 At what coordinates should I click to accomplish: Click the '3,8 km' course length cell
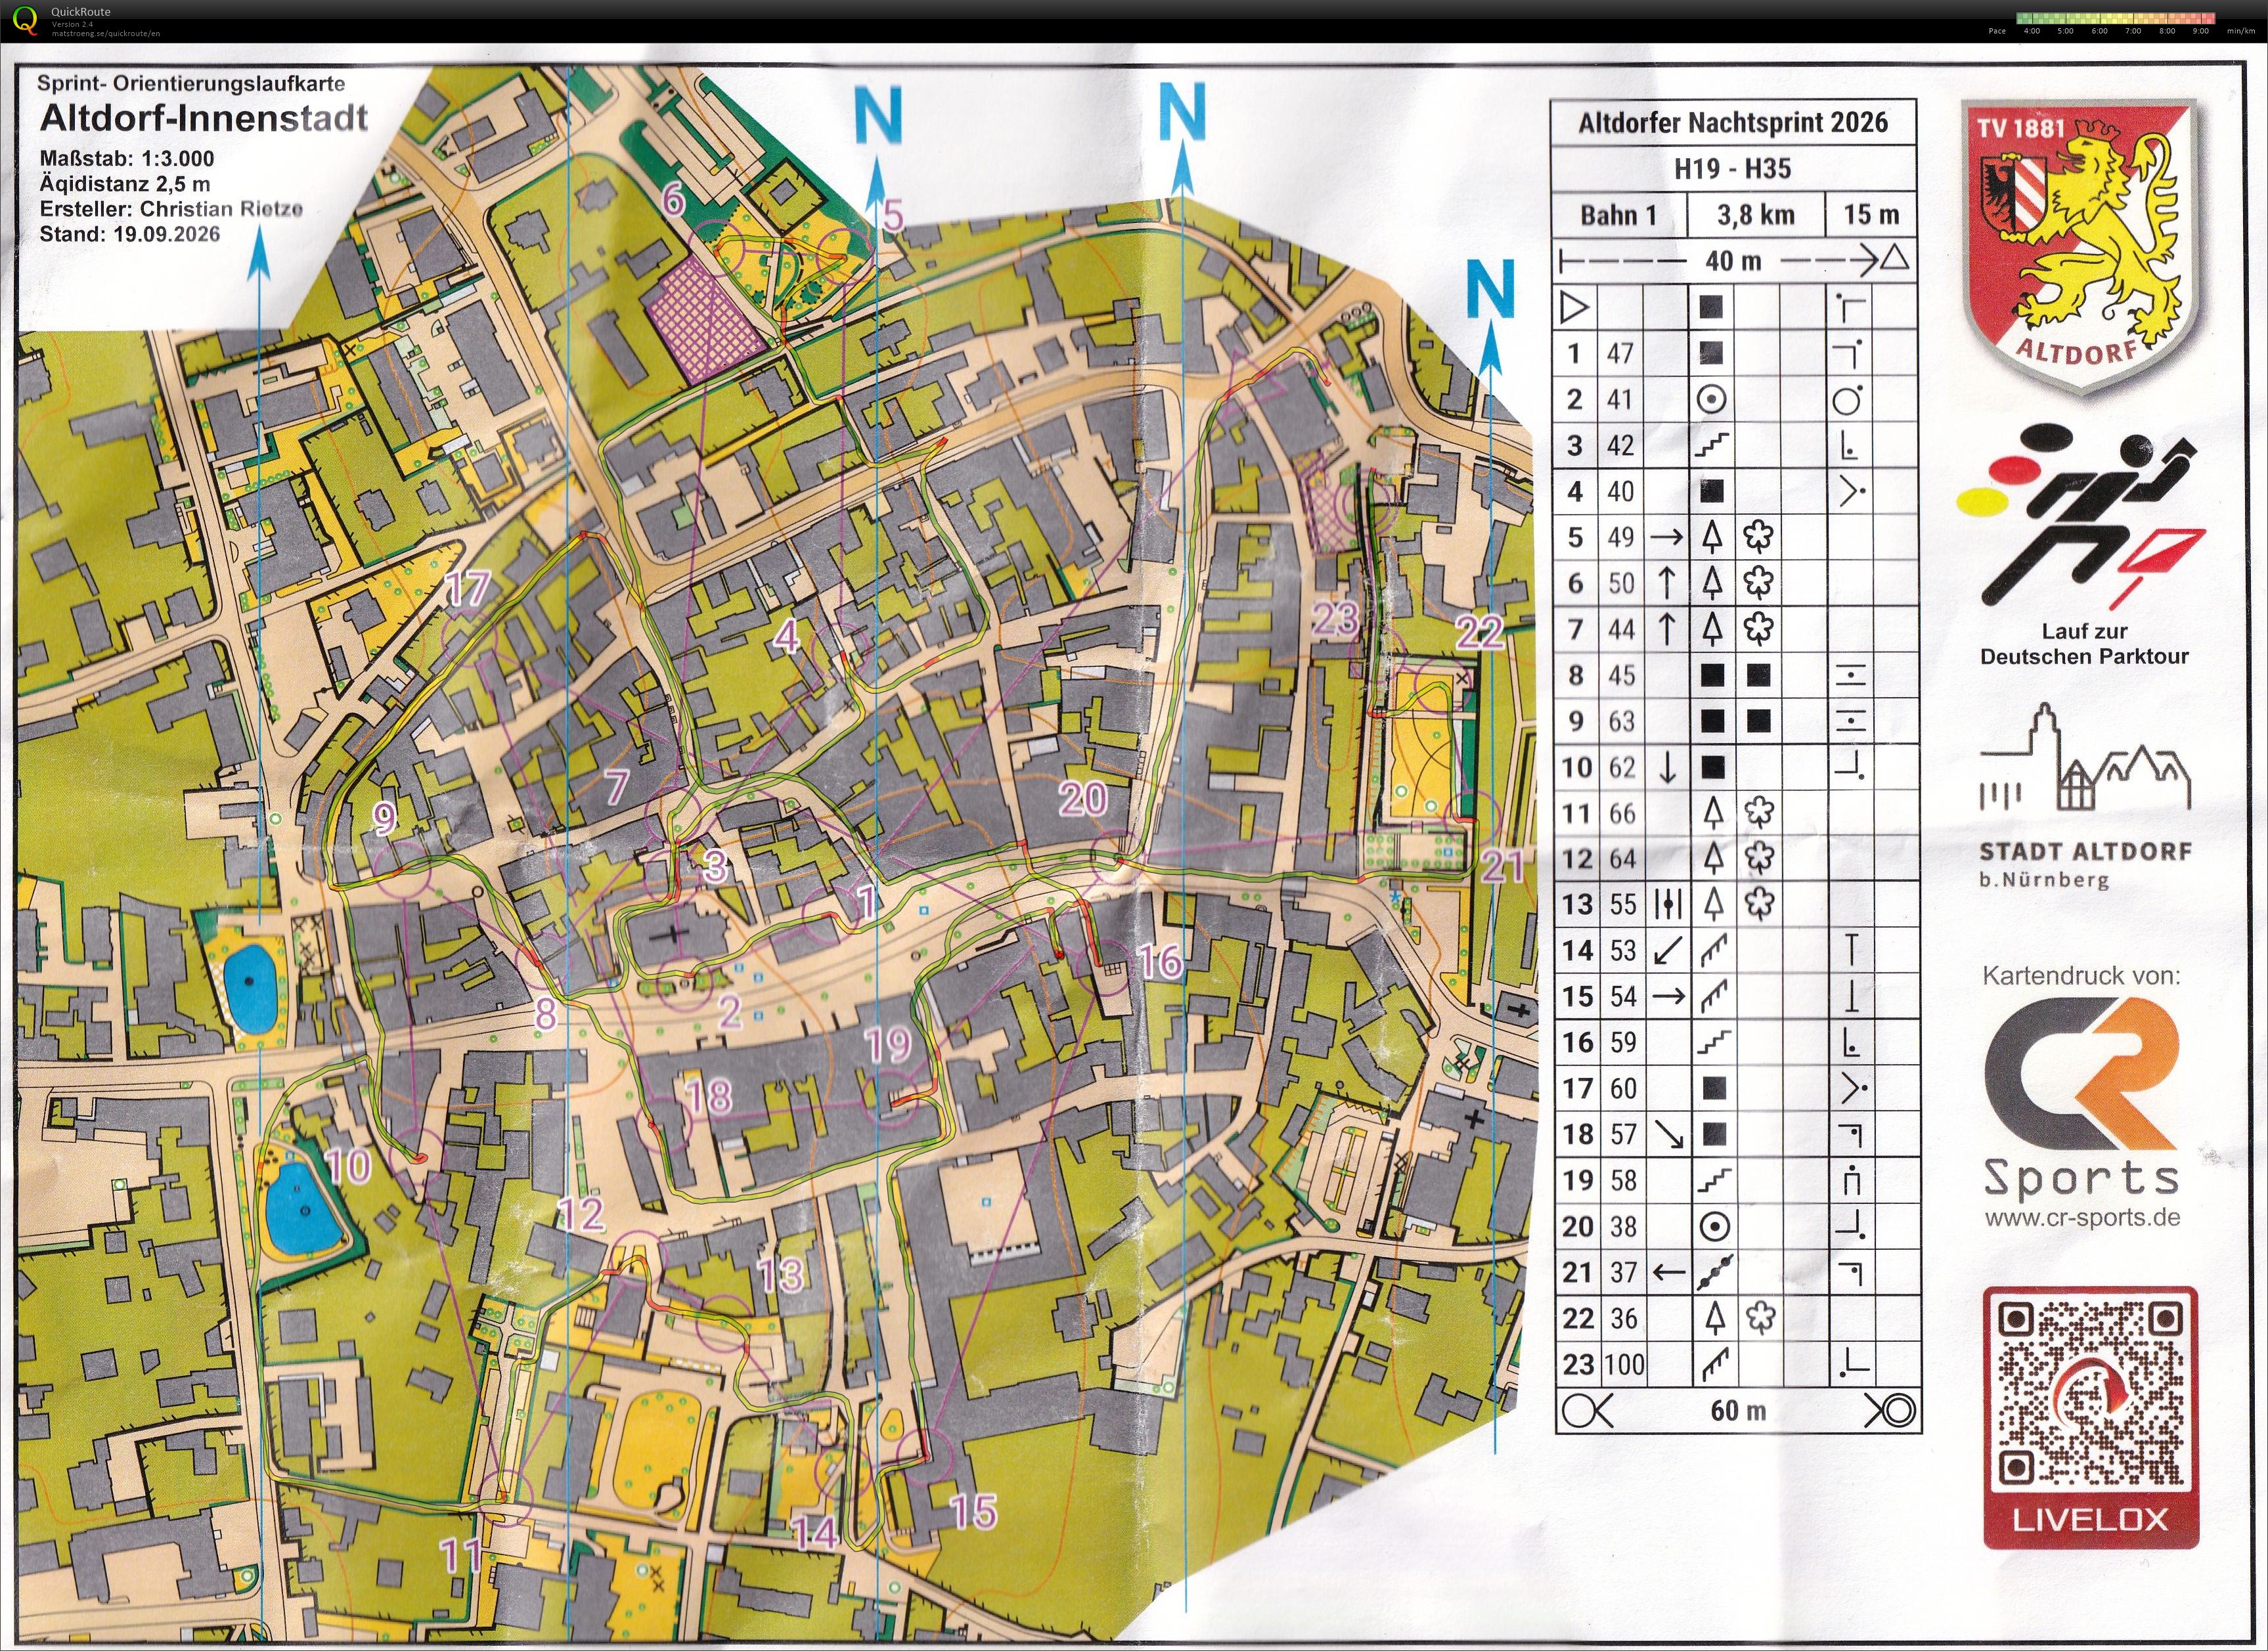[1756, 215]
